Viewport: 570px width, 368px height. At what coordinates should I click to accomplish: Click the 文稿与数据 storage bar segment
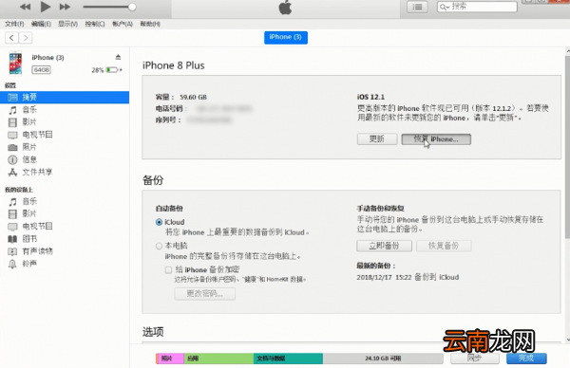coord(288,359)
